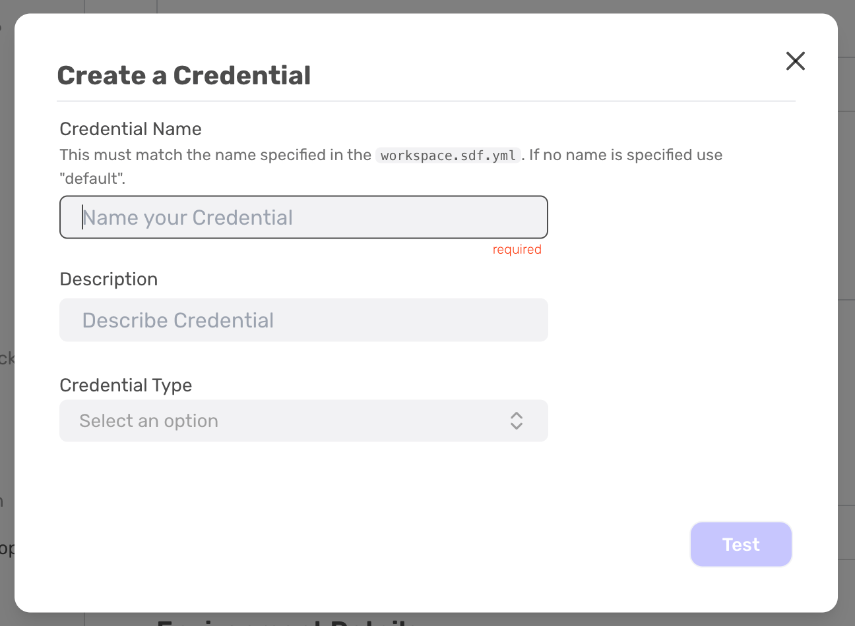Viewport: 855px width, 626px height.
Task: Click the 'Name your Credential' placeholder text
Action: pos(188,217)
